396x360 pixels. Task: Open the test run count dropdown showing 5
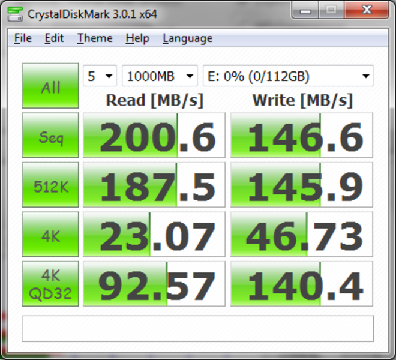(x=100, y=76)
